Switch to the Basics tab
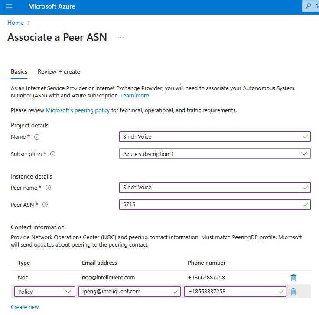Image resolution: width=319 pixels, height=315 pixels. pos(19,72)
